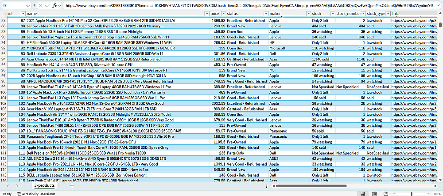Click the Name Box showing I7
The image size is (443, 196).
pyautogui.click(x=13, y=6)
